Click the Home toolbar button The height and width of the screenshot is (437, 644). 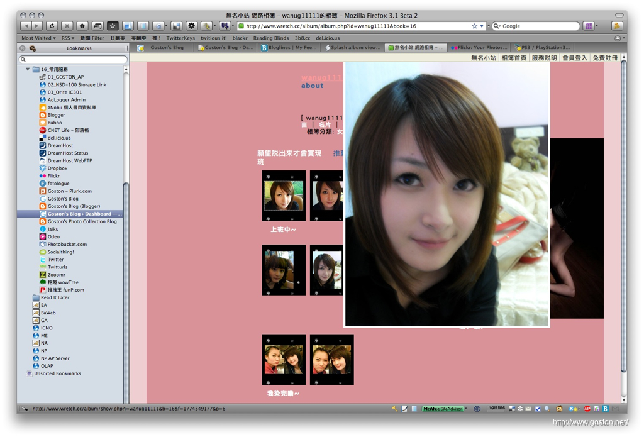(82, 26)
